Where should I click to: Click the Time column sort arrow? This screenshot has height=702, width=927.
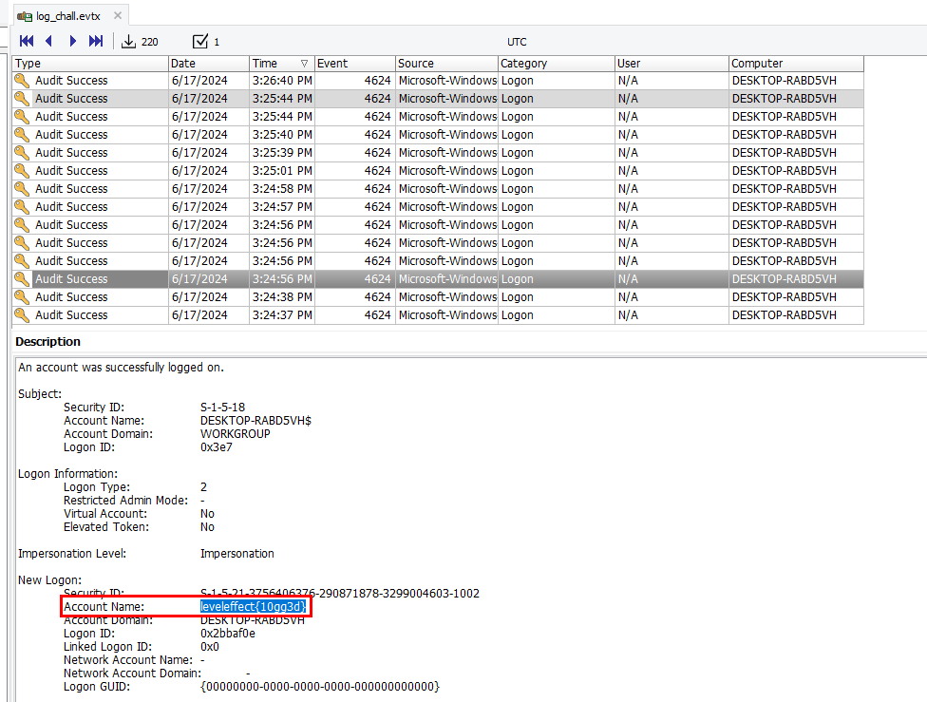pyautogui.click(x=304, y=64)
